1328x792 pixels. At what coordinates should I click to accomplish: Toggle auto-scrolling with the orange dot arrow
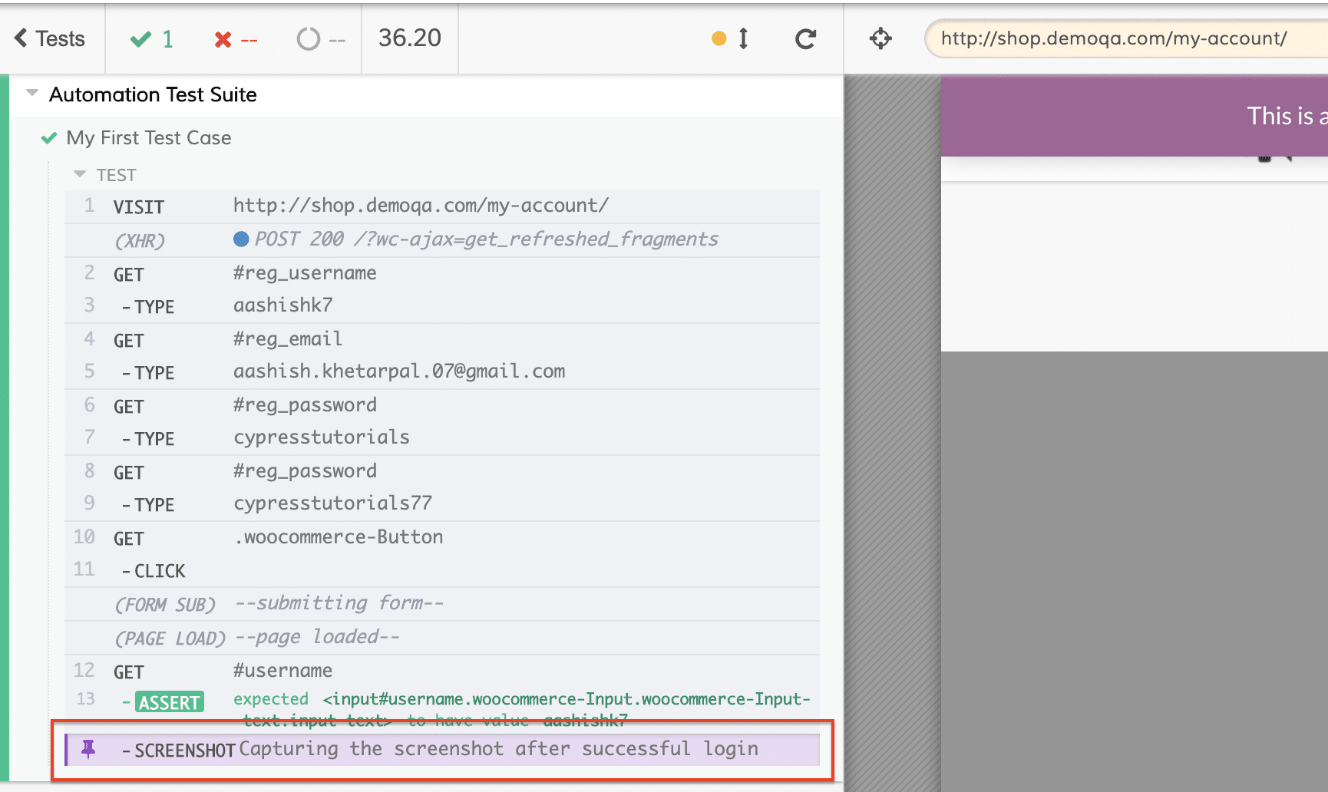(x=730, y=38)
